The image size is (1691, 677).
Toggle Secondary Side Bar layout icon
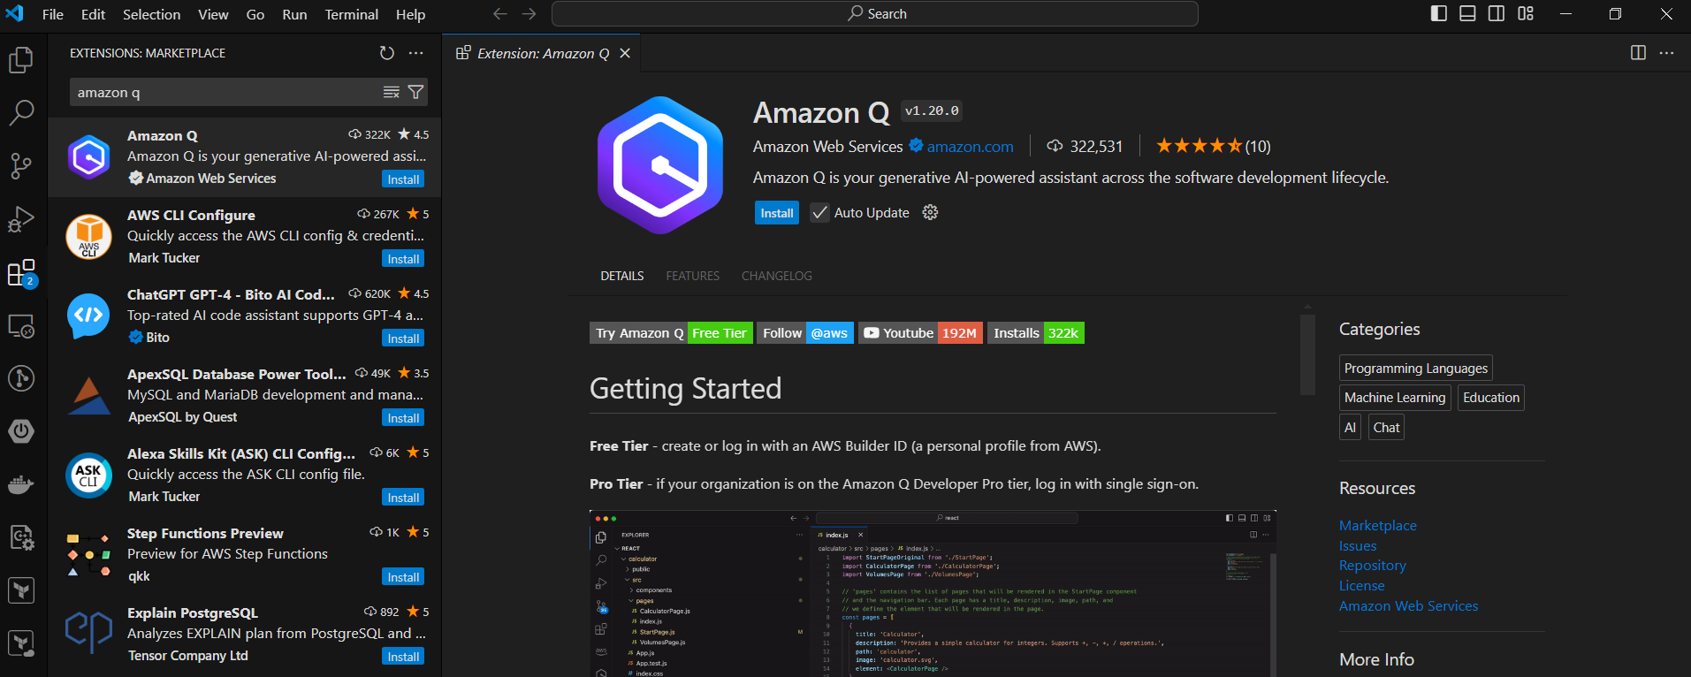coord(1497,13)
